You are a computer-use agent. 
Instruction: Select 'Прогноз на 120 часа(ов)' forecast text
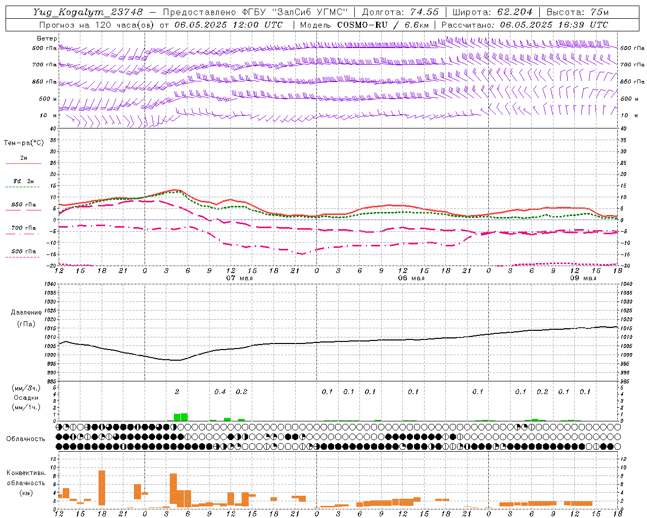[x=97, y=25]
